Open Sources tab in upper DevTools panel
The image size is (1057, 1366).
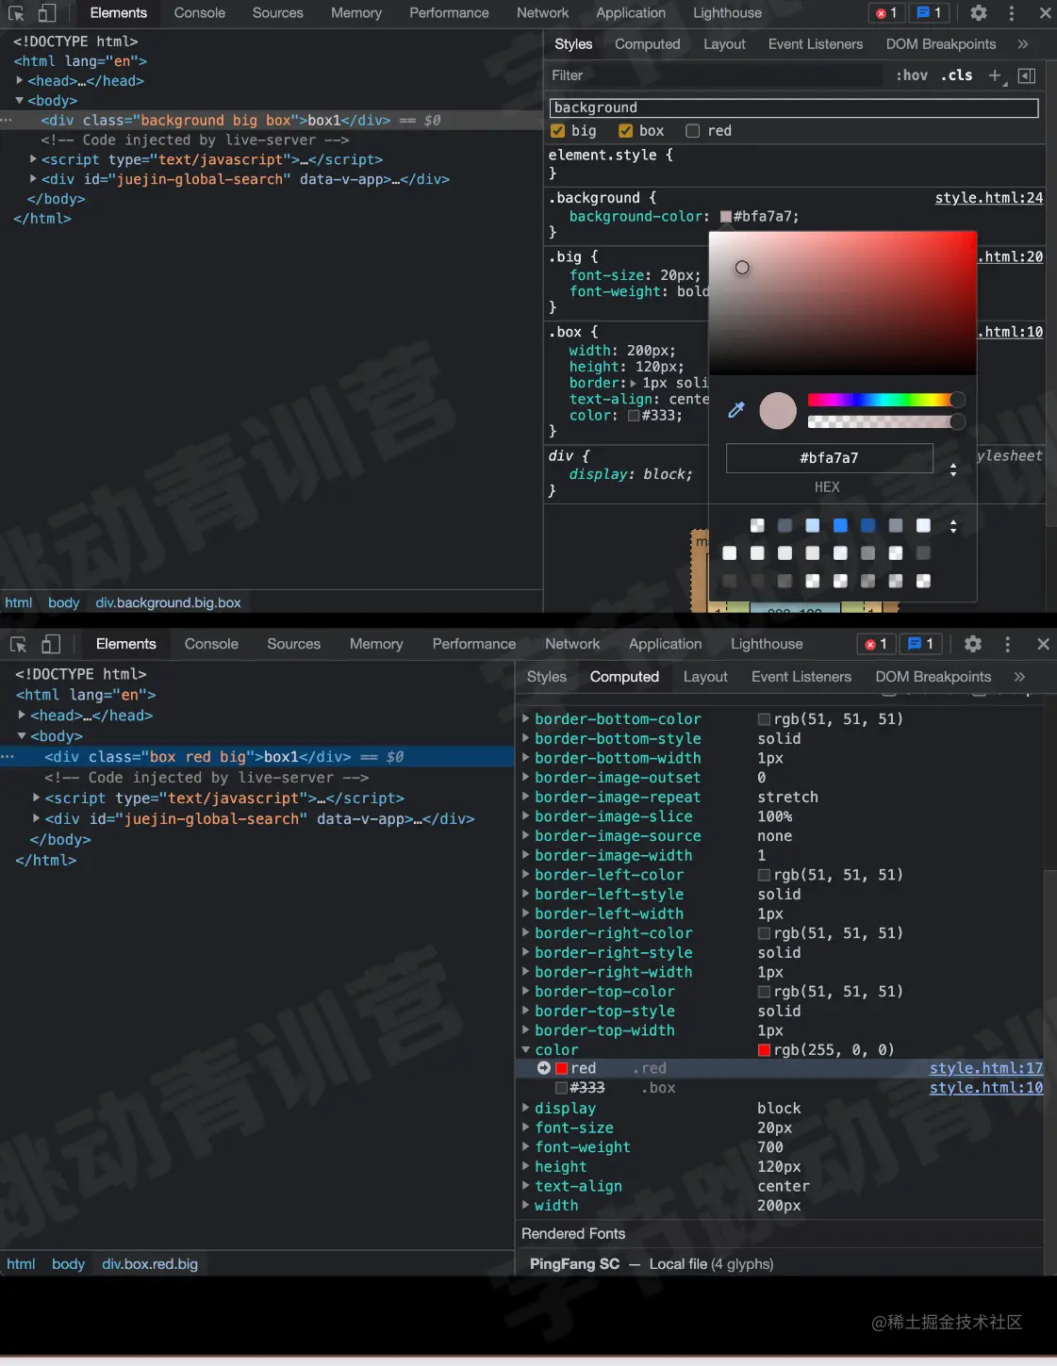click(278, 13)
